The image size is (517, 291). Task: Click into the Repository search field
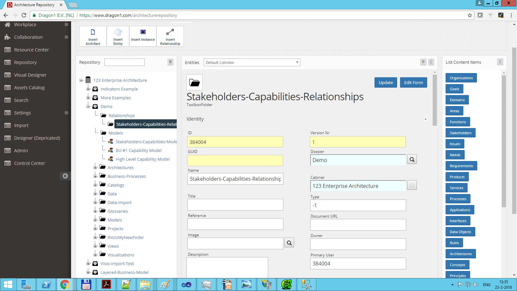click(124, 62)
